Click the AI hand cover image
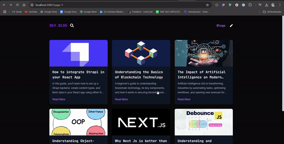Viewport: 284px width, 144px height. tap(204, 53)
